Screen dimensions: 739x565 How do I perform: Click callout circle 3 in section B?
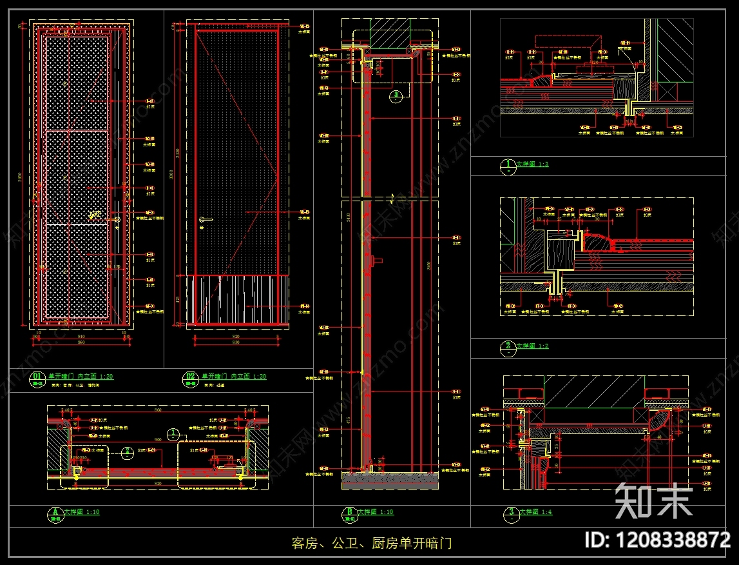tap(396, 96)
